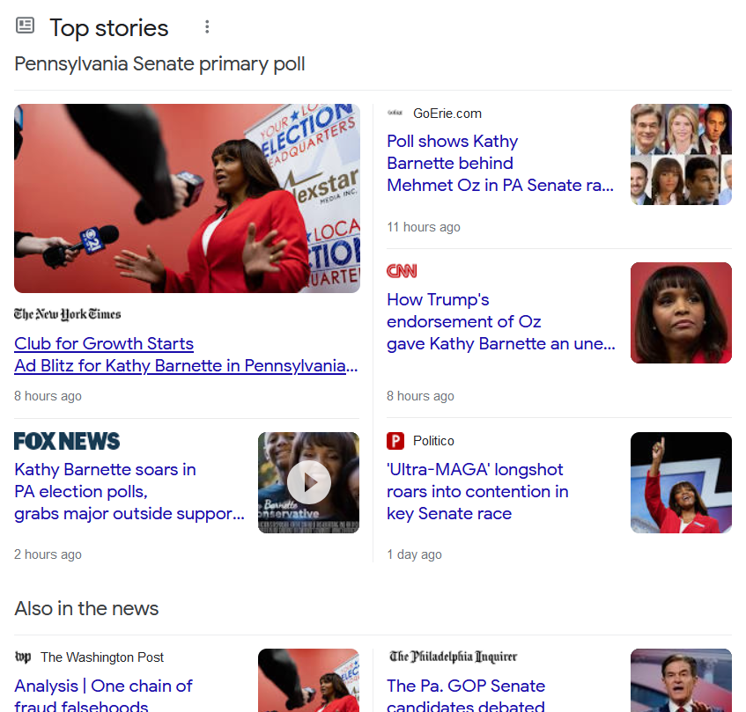
Task: Click the CNN logo
Action: [x=402, y=271]
